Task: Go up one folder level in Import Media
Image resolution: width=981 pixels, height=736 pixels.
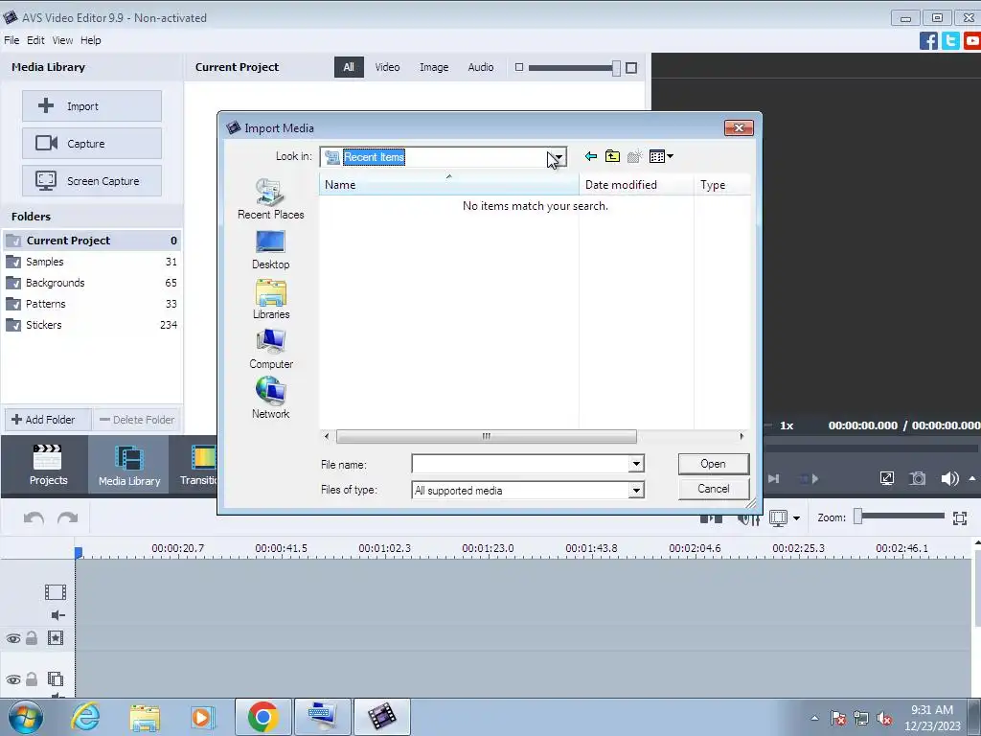Action: click(x=612, y=156)
